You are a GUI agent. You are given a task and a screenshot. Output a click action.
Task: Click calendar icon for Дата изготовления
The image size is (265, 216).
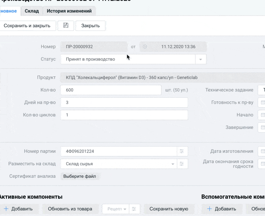point(263,151)
